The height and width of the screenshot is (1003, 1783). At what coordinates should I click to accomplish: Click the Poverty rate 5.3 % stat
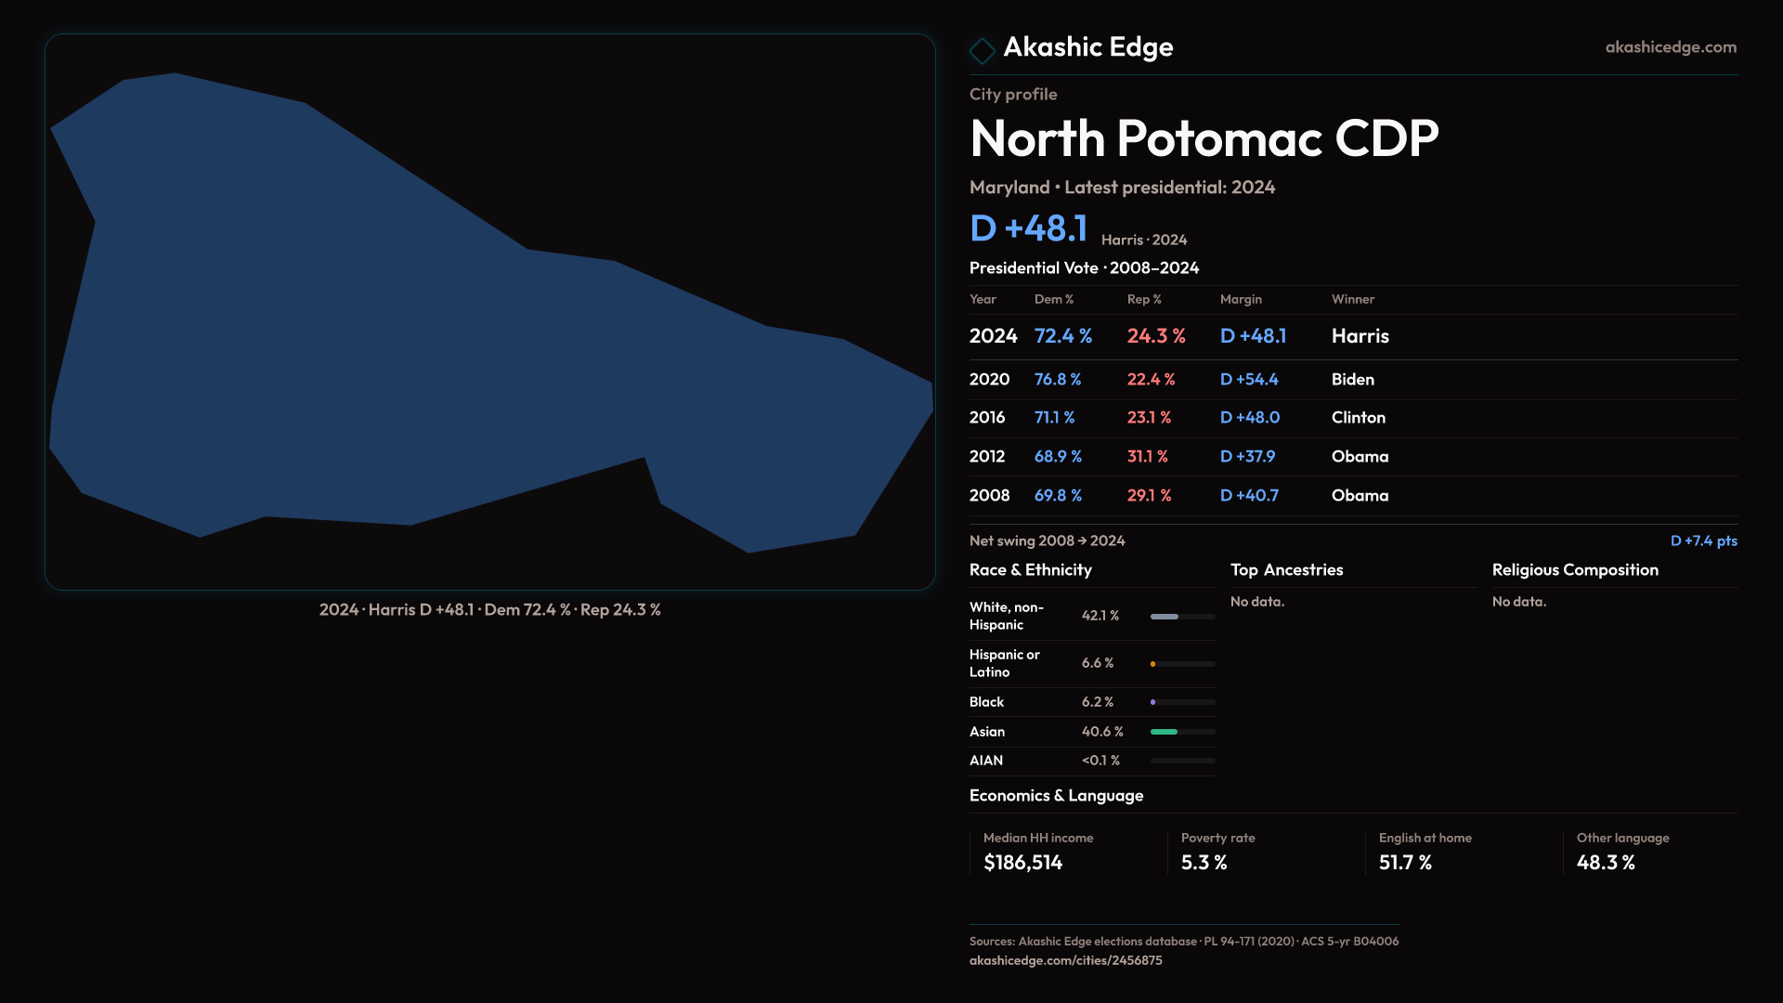click(x=1204, y=863)
